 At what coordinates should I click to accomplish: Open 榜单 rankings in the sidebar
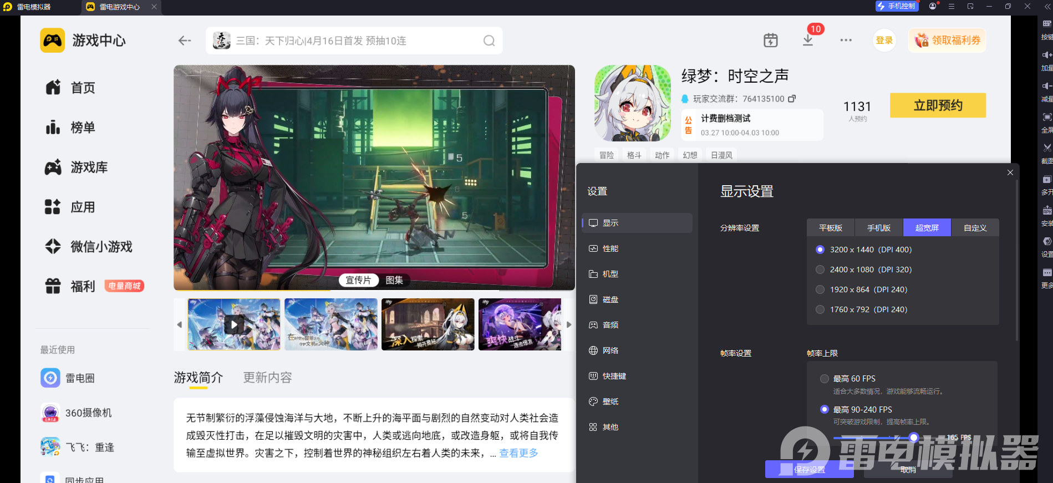(x=70, y=128)
